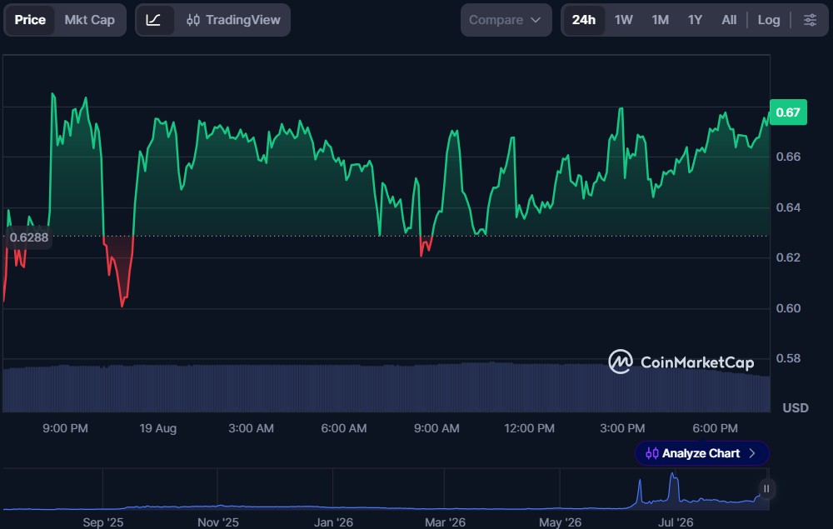Select the Price tab
Viewport: 833px width, 529px height.
[30, 20]
